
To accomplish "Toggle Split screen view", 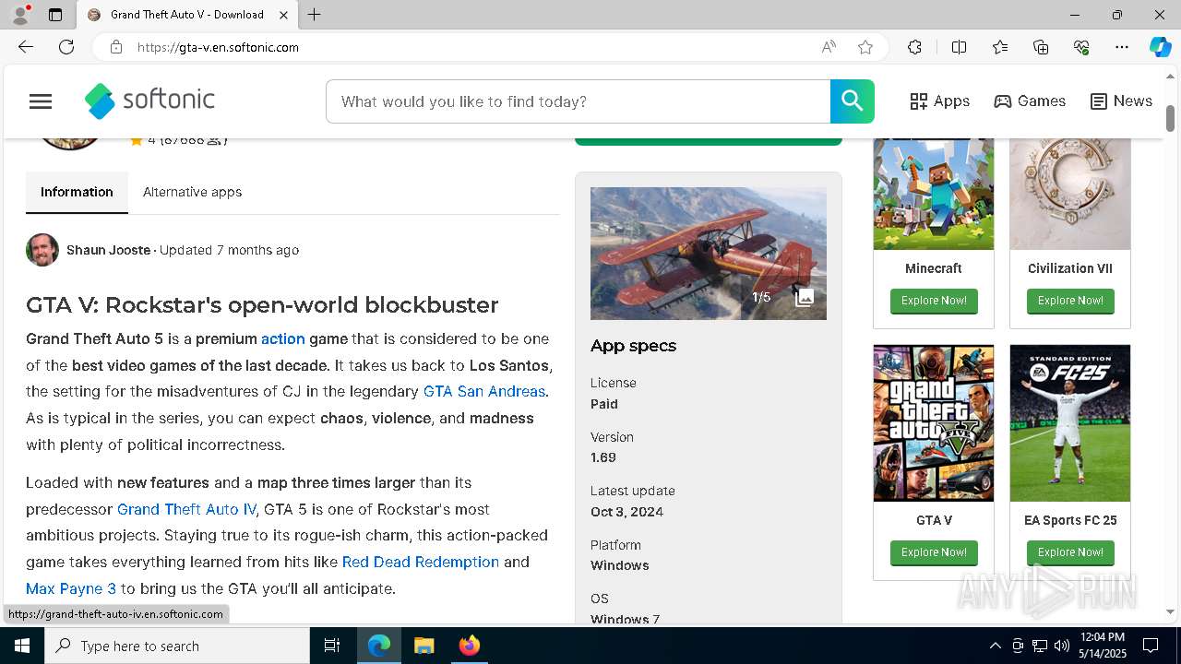I will click(x=959, y=47).
